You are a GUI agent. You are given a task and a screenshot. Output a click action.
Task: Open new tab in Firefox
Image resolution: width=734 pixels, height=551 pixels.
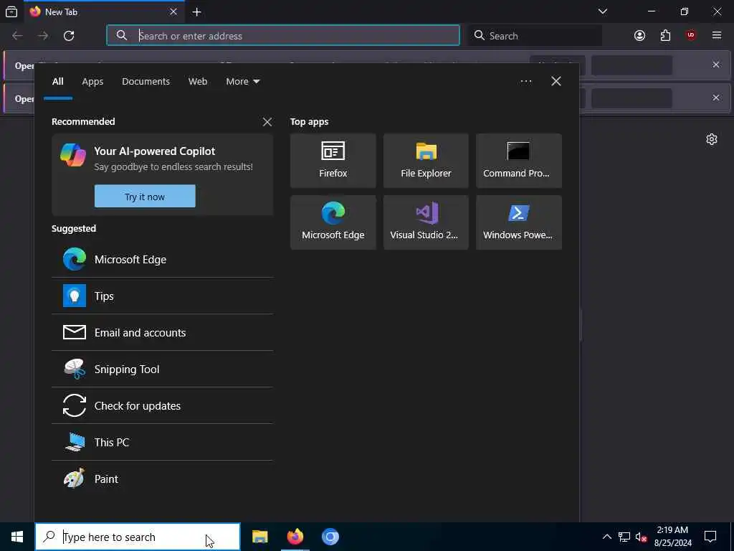point(196,12)
